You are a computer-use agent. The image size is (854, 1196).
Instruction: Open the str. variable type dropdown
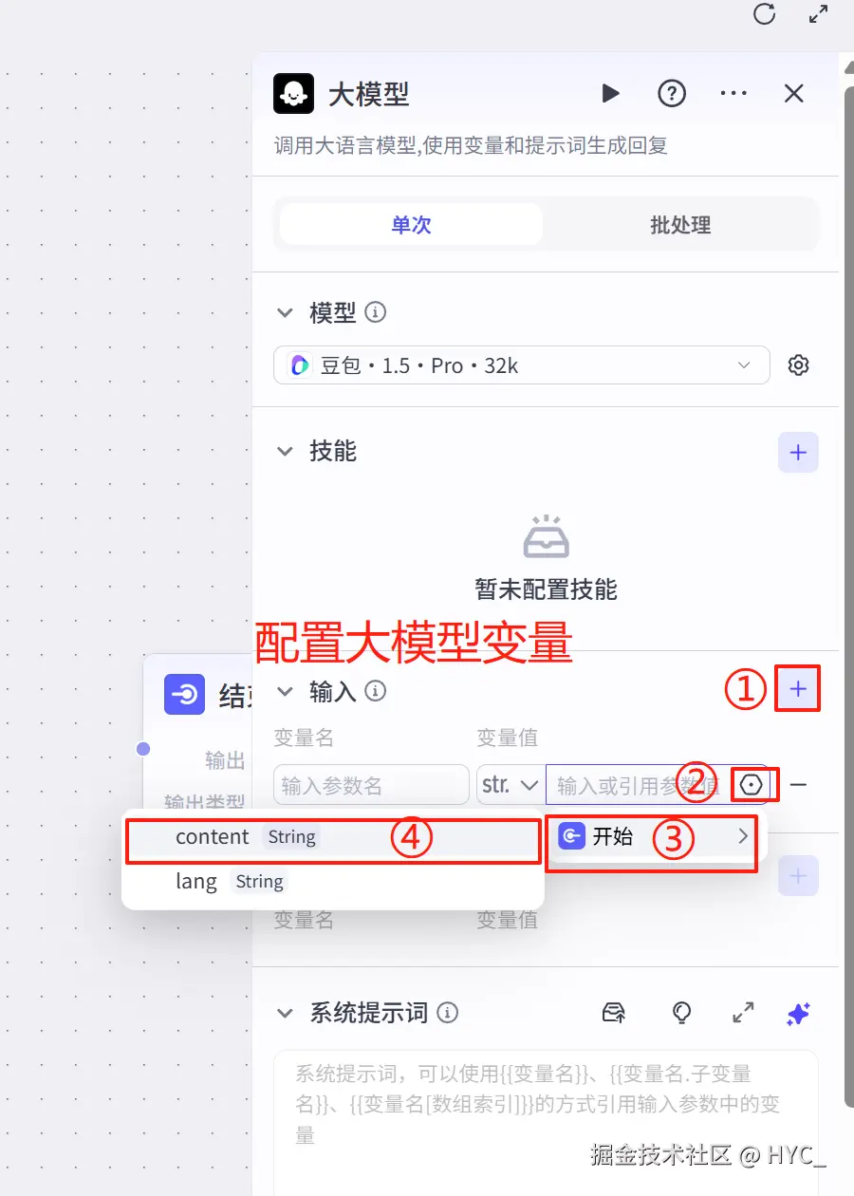click(510, 785)
